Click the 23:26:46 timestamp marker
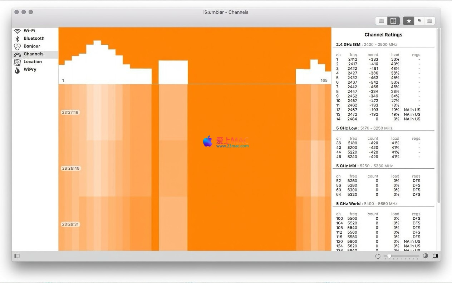 pos(70,168)
